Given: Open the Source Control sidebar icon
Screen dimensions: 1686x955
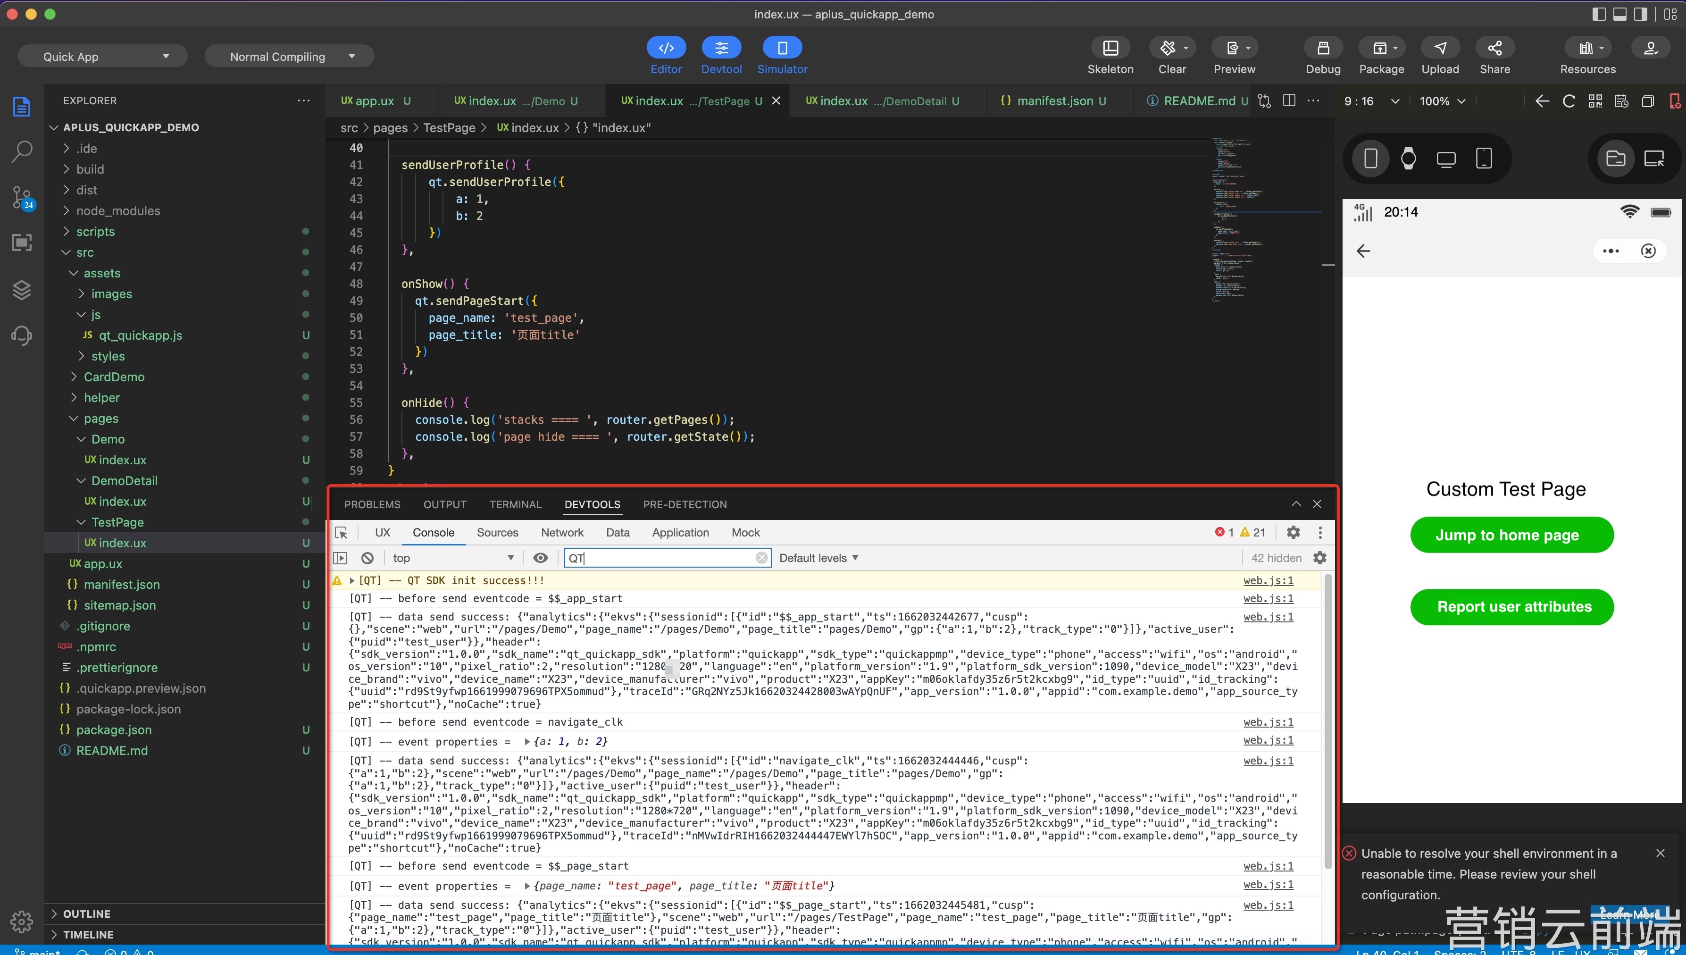Looking at the screenshot, I should tap(22, 197).
